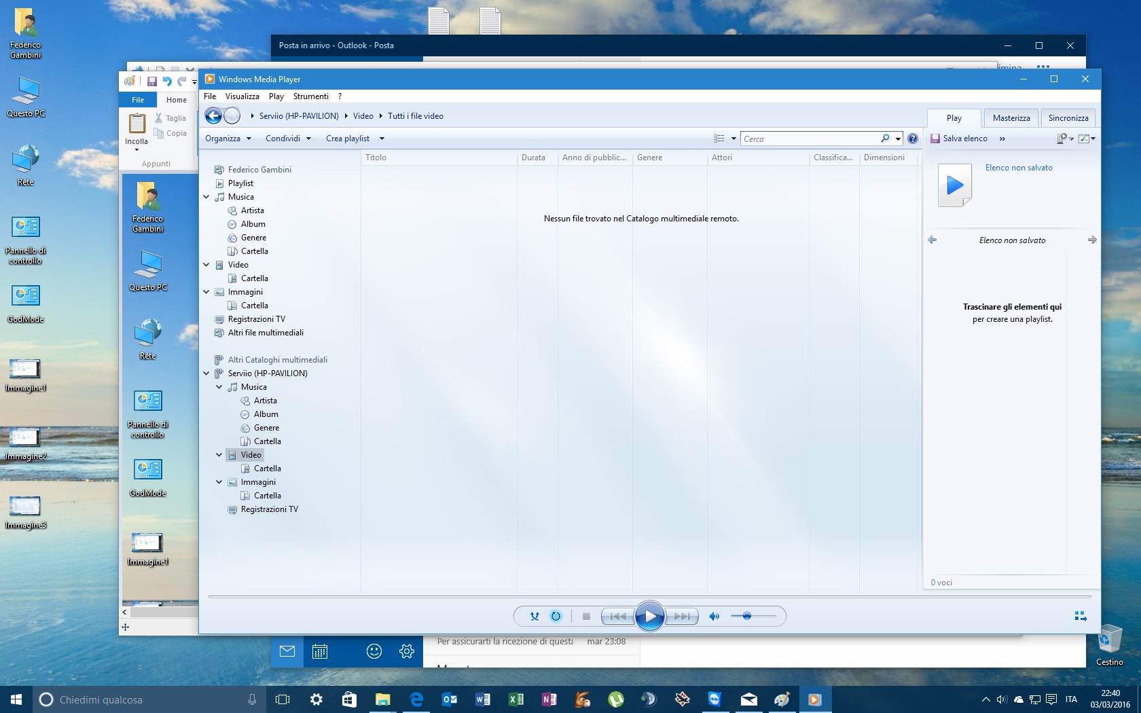Click the next list right arrow
This screenshot has width=1141, height=713.
pos(1091,240)
